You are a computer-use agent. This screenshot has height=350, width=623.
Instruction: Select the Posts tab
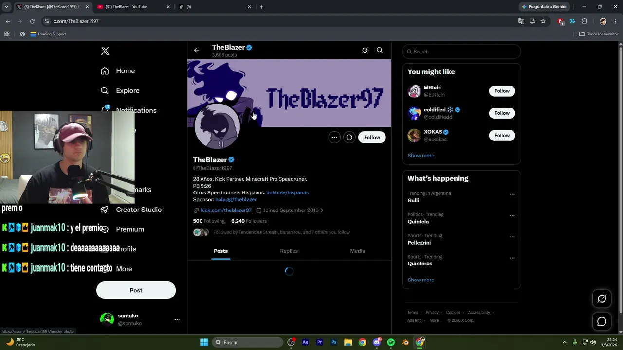click(x=220, y=251)
